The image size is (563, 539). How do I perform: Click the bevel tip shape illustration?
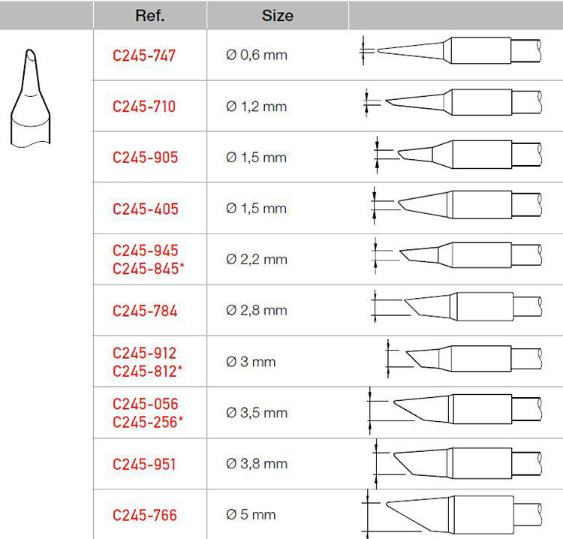click(x=31, y=98)
